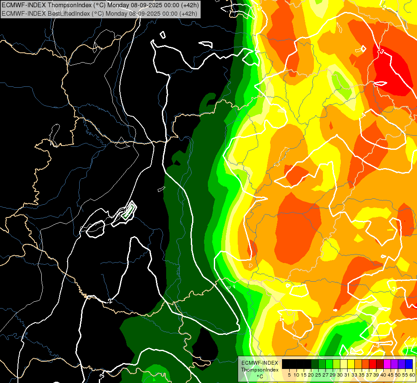This screenshot has width=417, height=383.
Task: Choose the pale yellow 30–31 legend swatch
Action: 344,364
